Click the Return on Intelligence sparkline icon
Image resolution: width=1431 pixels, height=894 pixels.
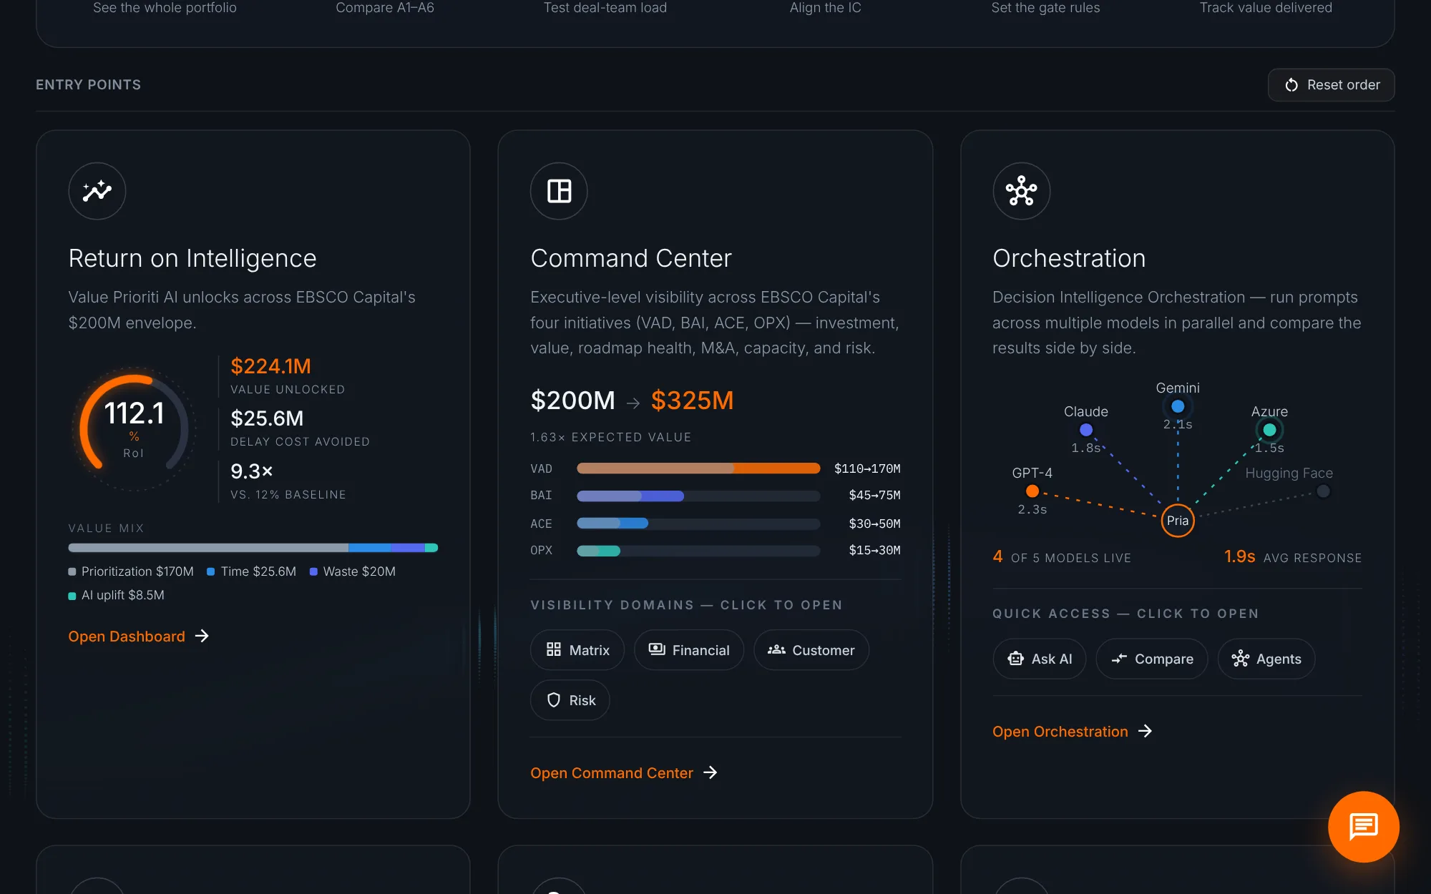pyautogui.click(x=97, y=191)
